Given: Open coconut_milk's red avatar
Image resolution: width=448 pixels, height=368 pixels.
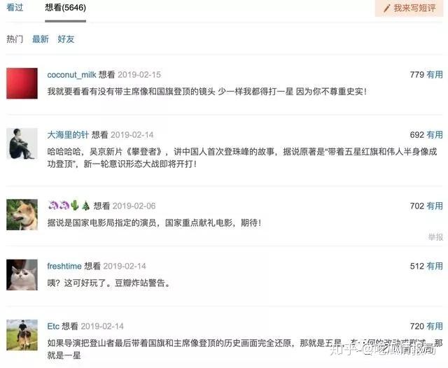Looking at the screenshot, I should (22, 83).
